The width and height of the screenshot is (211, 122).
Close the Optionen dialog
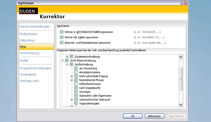click(x=186, y=3)
